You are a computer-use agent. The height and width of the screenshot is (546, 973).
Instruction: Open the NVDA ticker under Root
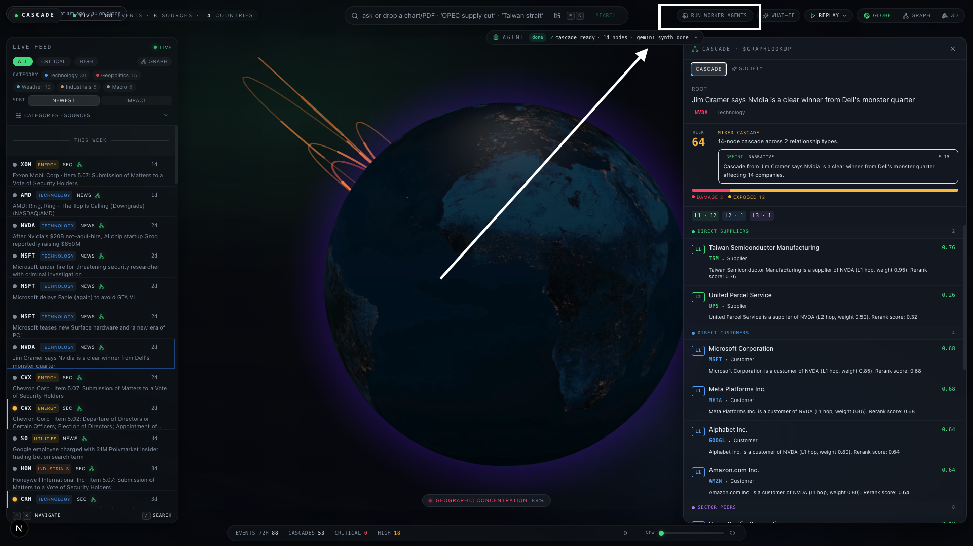click(x=701, y=113)
